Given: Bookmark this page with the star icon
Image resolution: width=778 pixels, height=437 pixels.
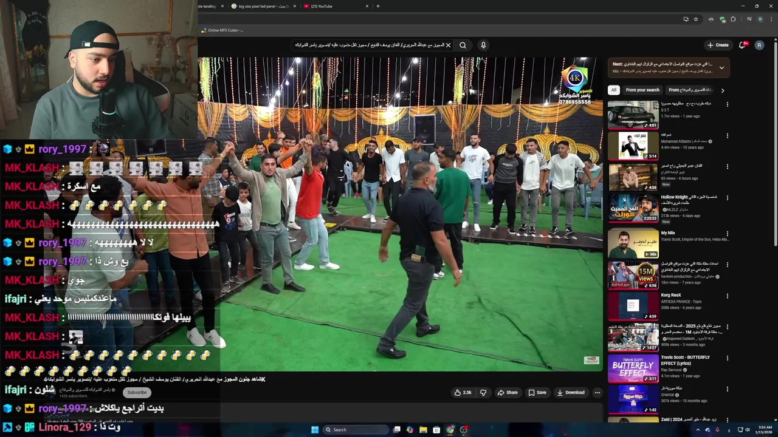Looking at the screenshot, I should click(696, 19).
